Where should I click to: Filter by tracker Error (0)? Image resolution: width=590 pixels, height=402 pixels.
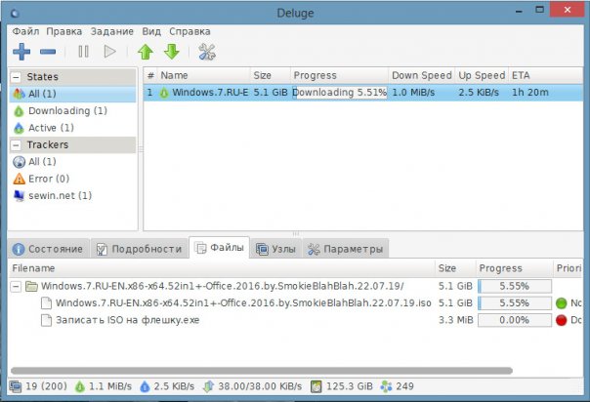(x=72, y=179)
